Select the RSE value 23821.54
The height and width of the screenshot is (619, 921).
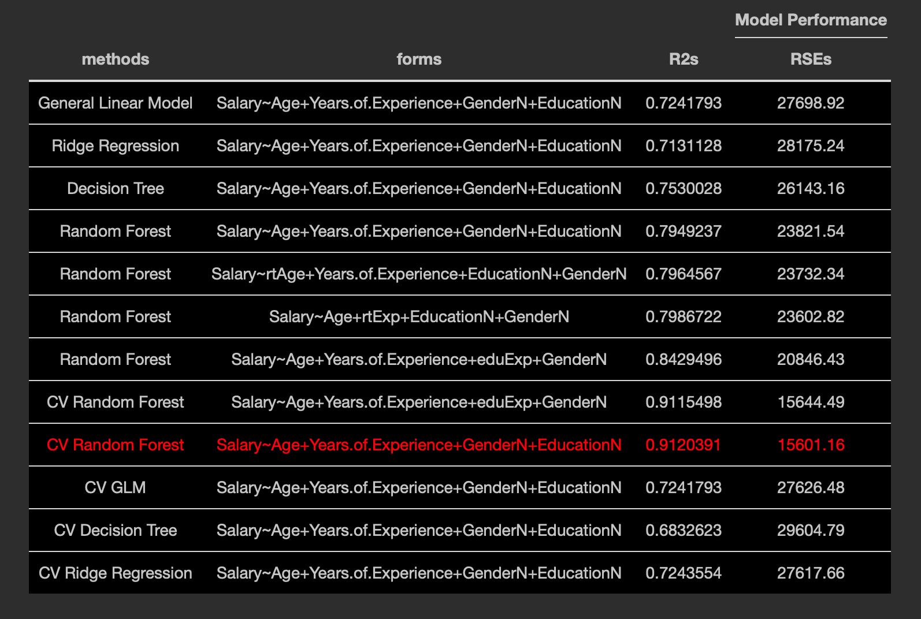tap(811, 232)
